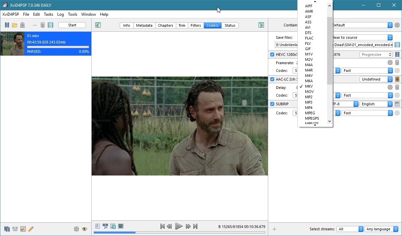Toggle the left panel collapse icon
Image resolution: width=402 pixels, height=236 pixels.
(98, 25)
